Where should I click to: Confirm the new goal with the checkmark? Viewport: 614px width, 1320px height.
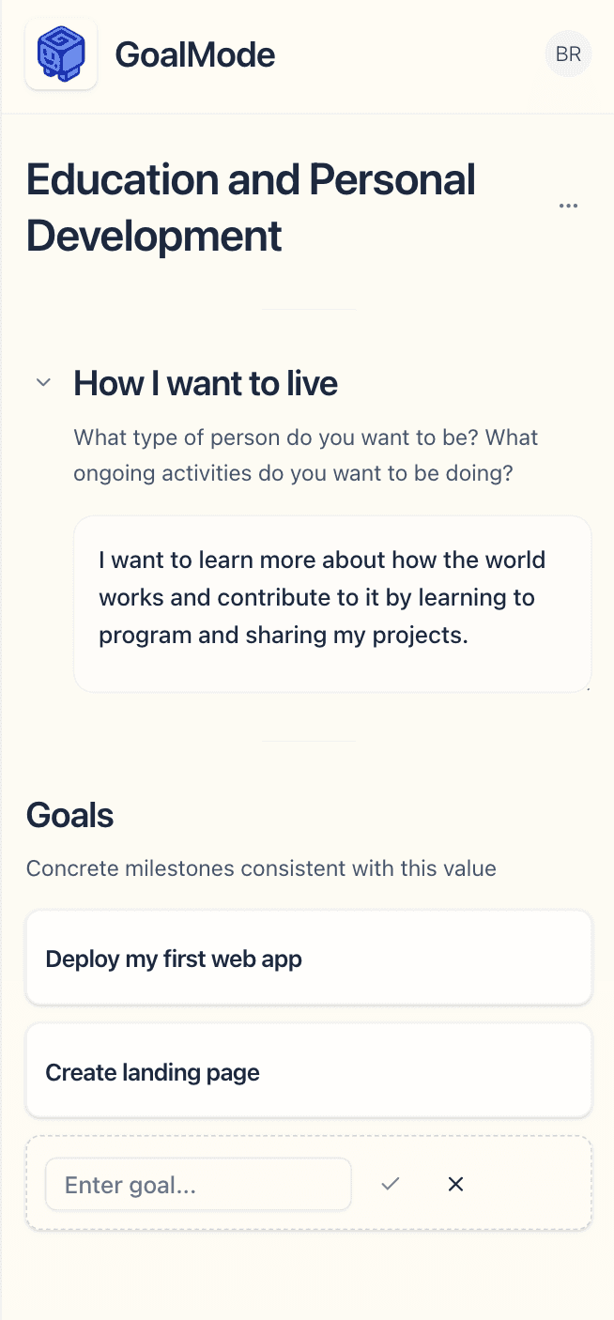pos(391,1184)
